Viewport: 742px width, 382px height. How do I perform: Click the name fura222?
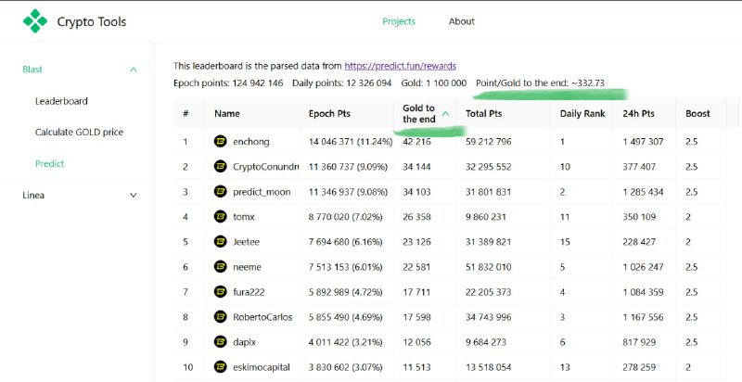click(x=249, y=292)
